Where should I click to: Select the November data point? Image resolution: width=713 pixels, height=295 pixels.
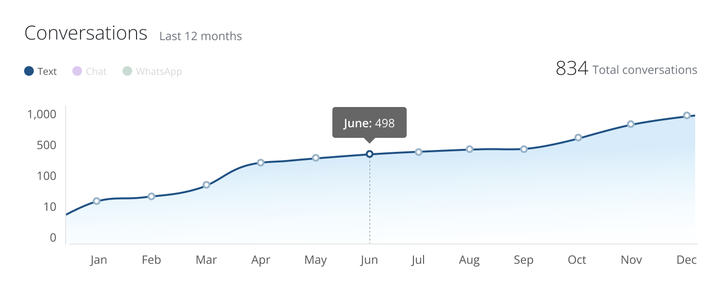[x=631, y=124]
